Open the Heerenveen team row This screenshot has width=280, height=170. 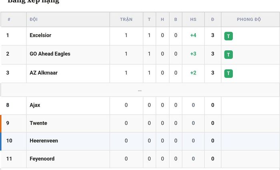coord(140,141)
